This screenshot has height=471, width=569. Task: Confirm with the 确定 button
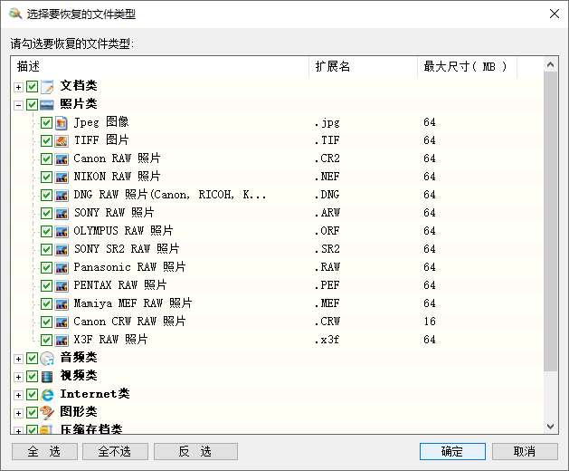tap(452, 451)
